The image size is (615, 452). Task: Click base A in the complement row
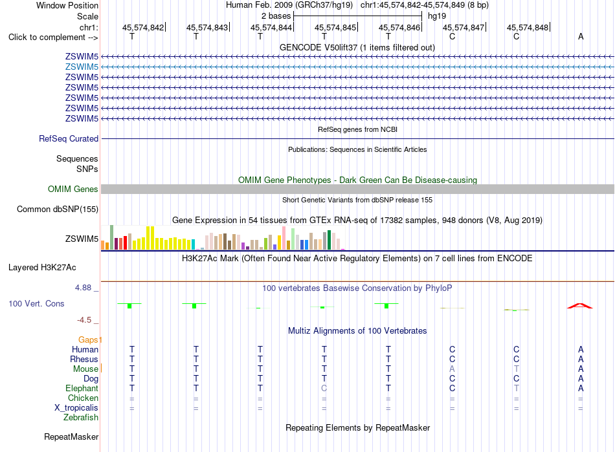click(581, 36)
